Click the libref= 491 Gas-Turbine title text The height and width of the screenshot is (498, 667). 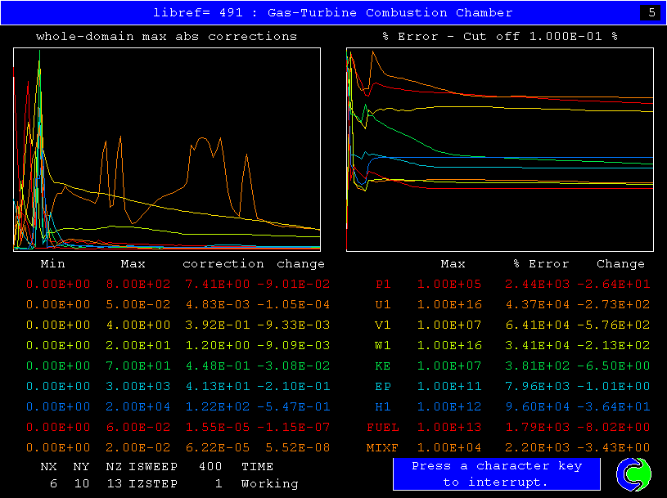click(x=332, y=13)
